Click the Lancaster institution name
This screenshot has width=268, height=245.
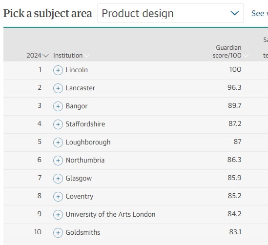81,88
